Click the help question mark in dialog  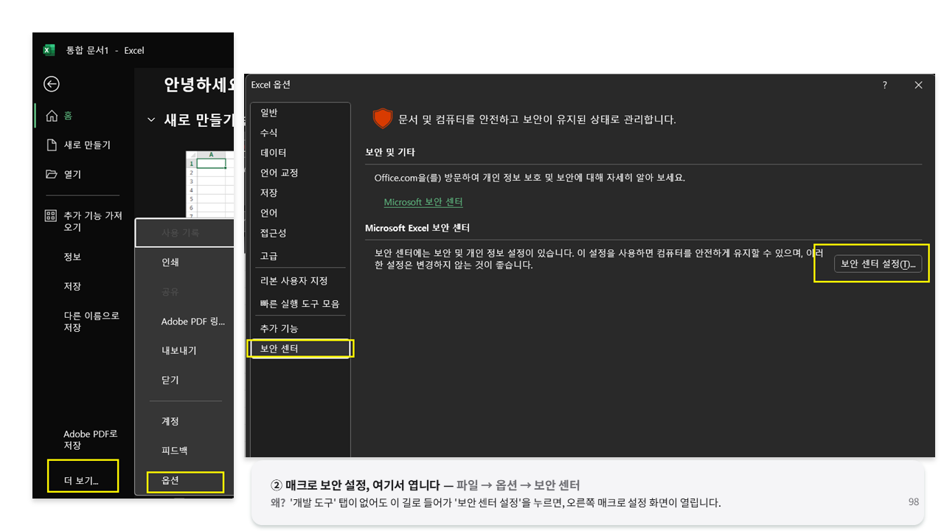(885, 86)
